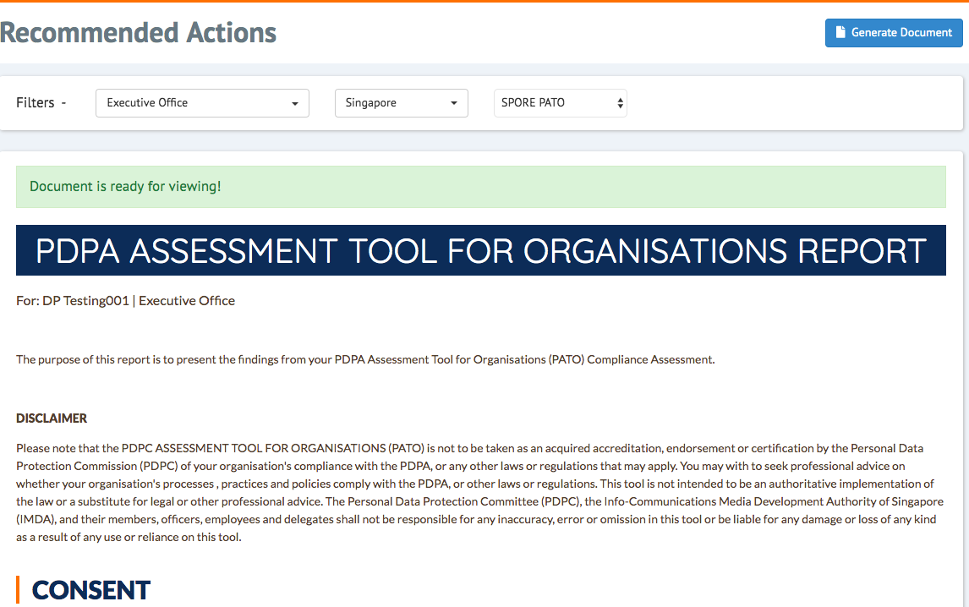Click the 'Filters -' label
Viewport: 969px width, 607px height.
pos(41,102)
